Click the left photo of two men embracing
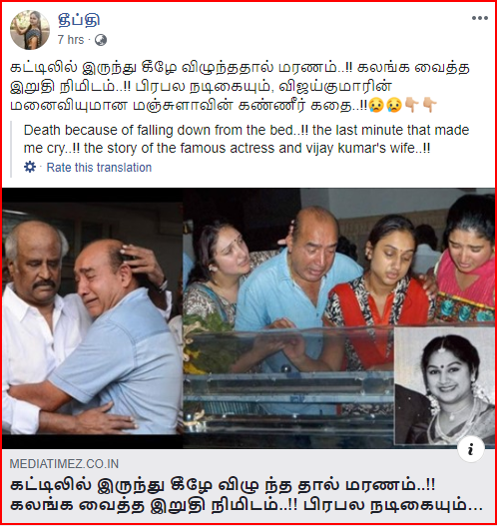Image resolution: width=497 pixels, height=526 pixels. point(93,318)
